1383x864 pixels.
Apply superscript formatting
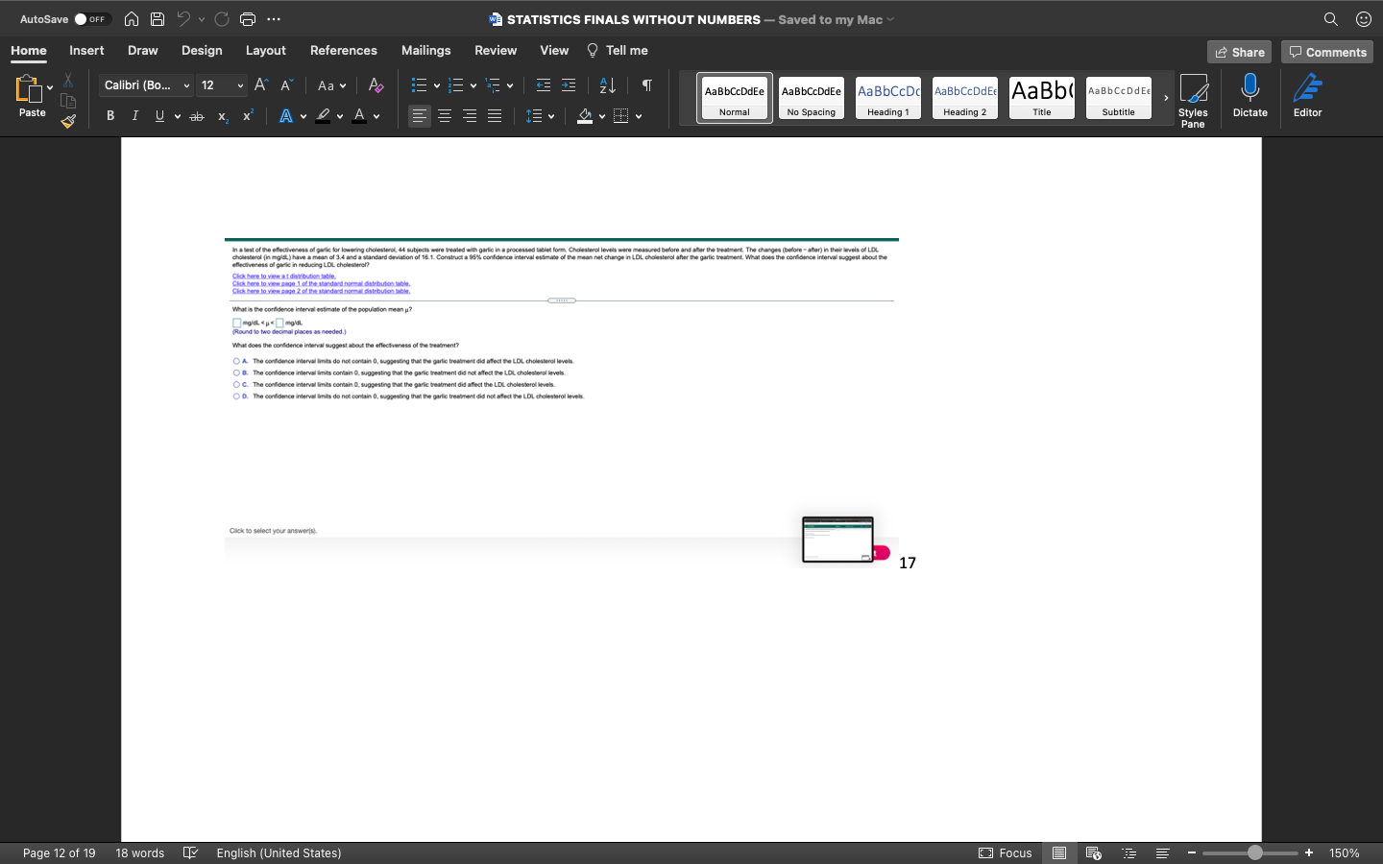pos(248,116)
